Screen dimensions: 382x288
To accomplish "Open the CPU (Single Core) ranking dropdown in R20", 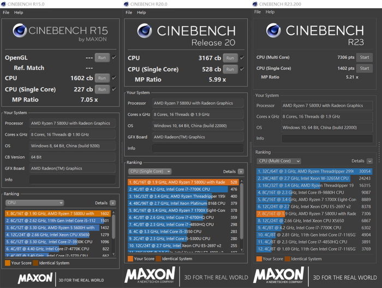I will click(x=150, y=171).
